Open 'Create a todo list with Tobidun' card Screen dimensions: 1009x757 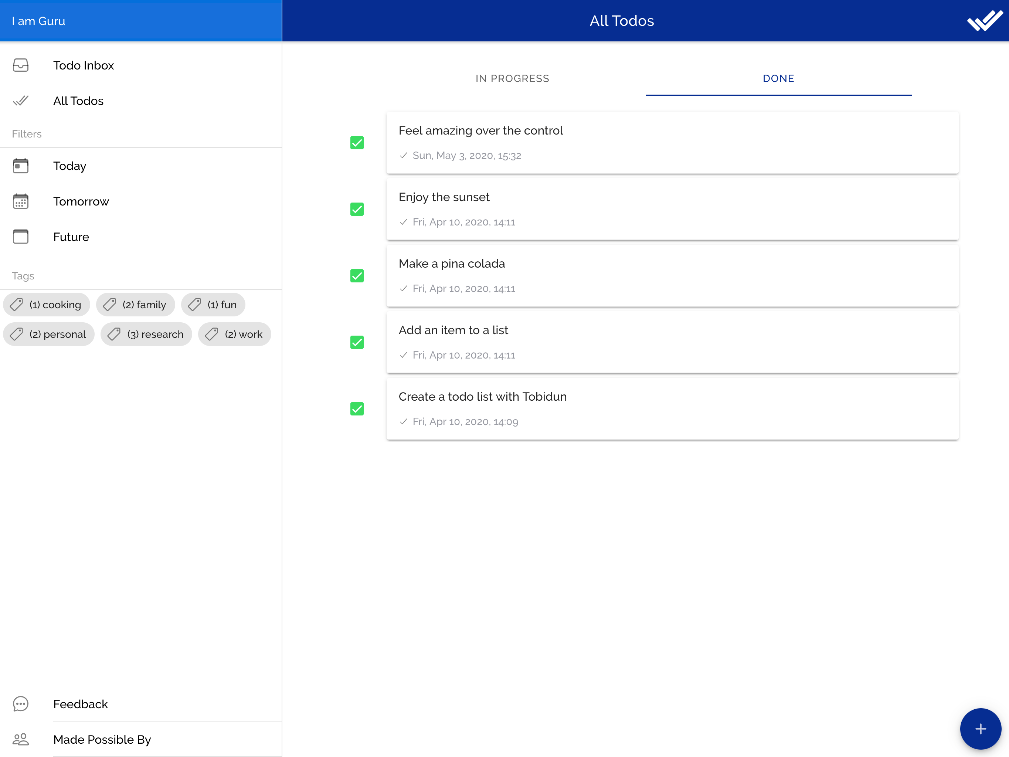click(672, 408)
